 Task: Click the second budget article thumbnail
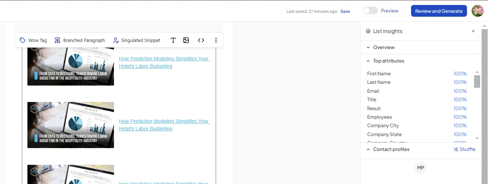pyautogui.click(x=71, y=125)
